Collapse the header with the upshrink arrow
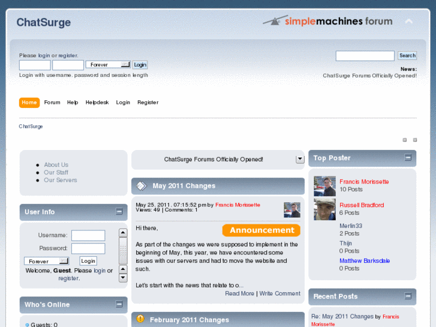Viewport: 436px width, 327px height. (x=409, y=21)
